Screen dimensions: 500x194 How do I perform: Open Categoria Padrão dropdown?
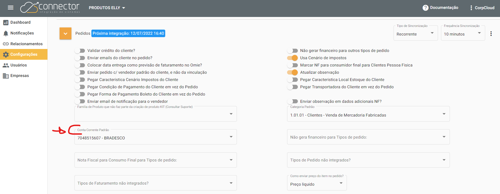pyautogui.click(x=368, y=114)
